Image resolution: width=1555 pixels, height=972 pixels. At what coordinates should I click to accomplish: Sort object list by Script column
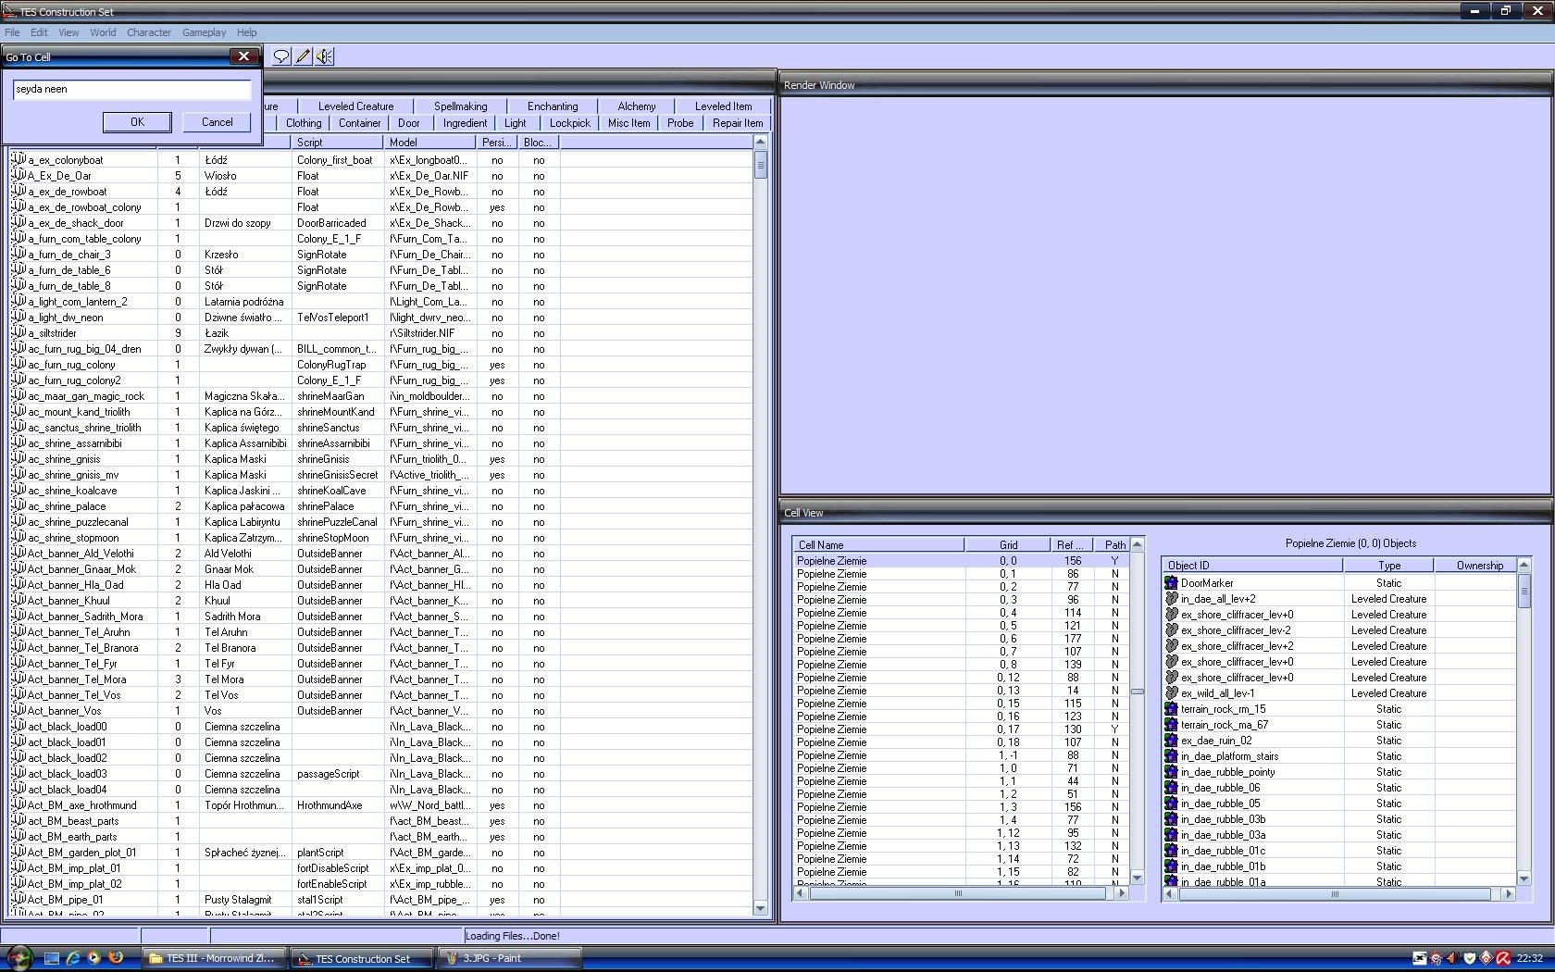coord(338,143)
